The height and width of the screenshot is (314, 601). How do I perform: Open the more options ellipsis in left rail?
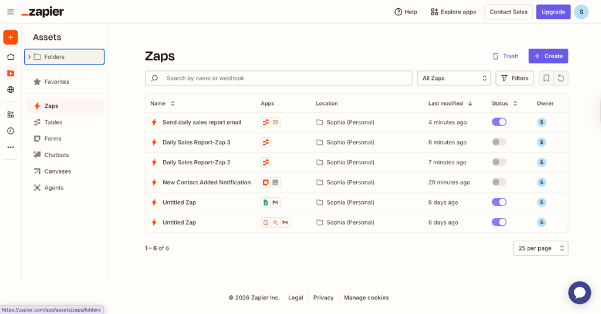point(11,147)
